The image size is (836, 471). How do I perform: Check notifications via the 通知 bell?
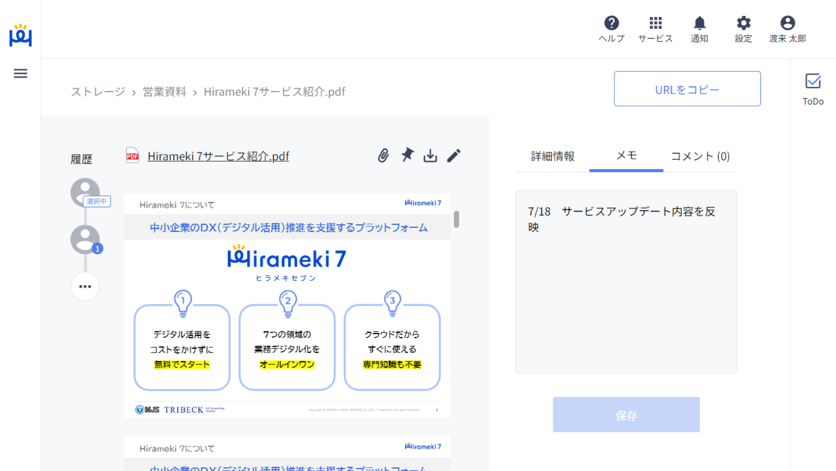click(x=699, y=29)
